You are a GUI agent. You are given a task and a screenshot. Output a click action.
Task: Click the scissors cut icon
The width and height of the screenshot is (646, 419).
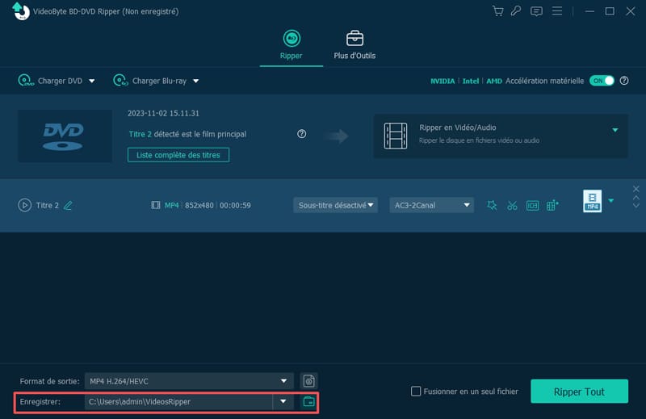[x=512, y=205]
